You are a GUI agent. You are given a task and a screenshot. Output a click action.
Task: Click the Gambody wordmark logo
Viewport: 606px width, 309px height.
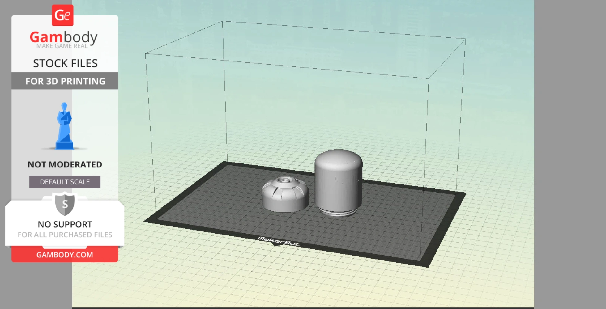(x=63, y=37)
